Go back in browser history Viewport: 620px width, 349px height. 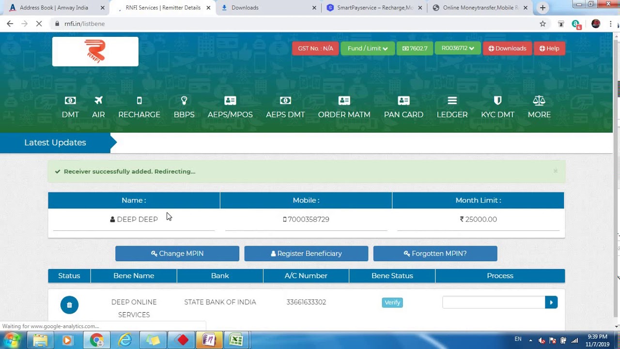[x=10, y=24]
